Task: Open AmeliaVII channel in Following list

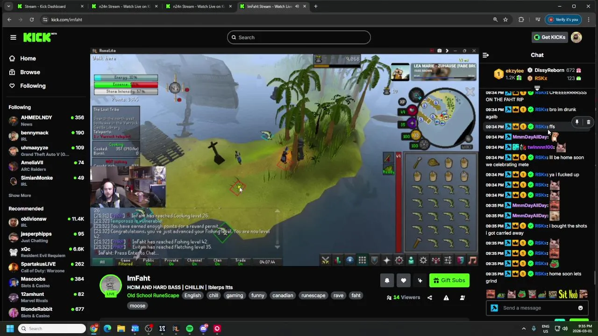Action: (46, 166)
